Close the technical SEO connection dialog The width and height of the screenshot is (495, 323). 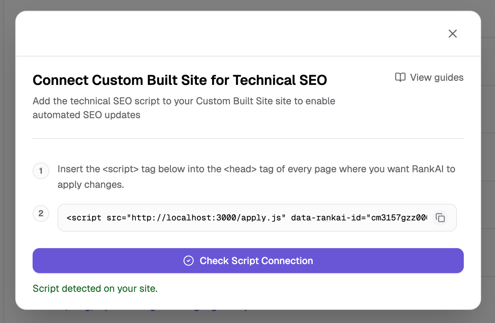click(453, 34)
